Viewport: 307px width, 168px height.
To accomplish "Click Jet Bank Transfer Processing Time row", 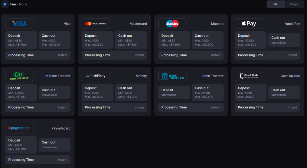I will [x=38, y=107].
